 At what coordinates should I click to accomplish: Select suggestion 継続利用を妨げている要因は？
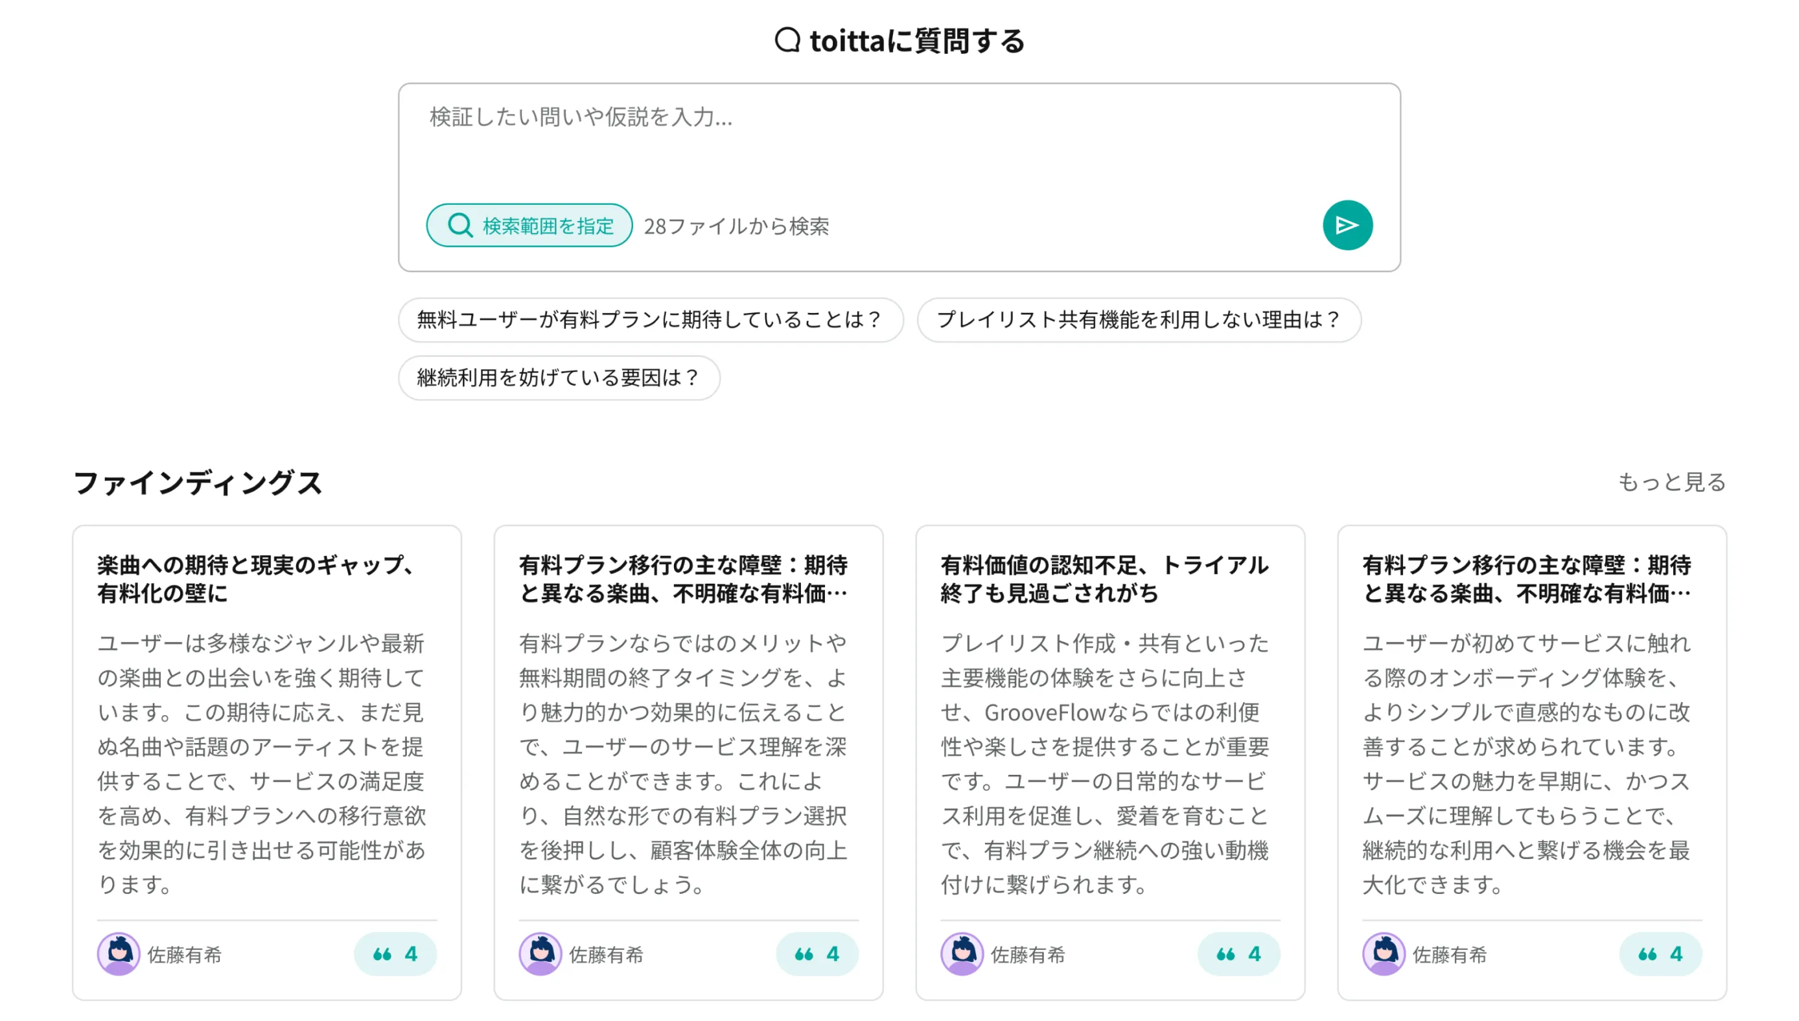coord(558,378)
